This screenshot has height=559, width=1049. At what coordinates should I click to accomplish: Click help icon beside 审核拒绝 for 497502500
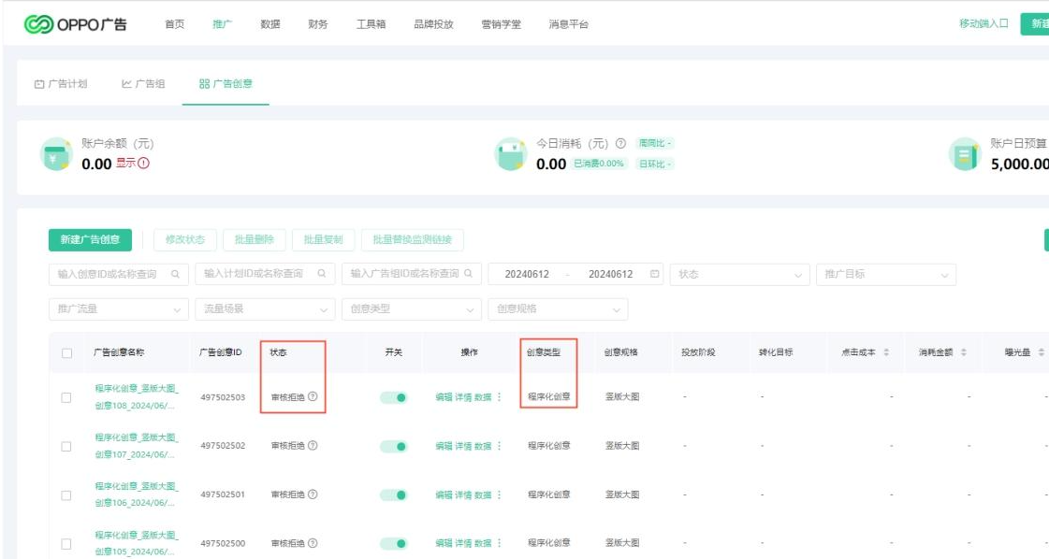click(313, 543)
